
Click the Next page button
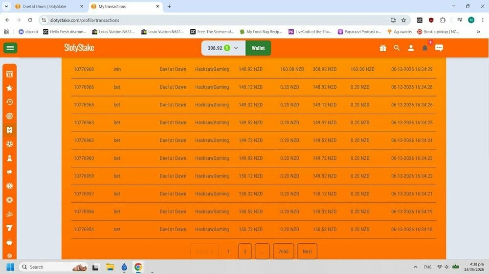coord(307,251)
